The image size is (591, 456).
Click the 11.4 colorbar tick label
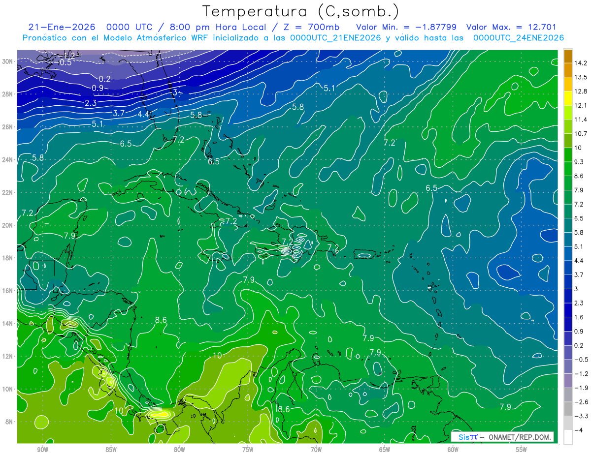[581, 120]
